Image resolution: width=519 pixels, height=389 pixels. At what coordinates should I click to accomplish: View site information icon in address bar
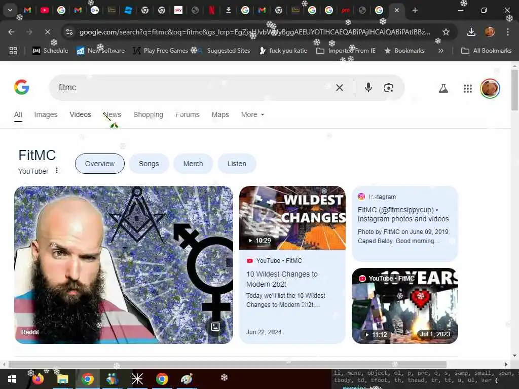click(69, 32)
